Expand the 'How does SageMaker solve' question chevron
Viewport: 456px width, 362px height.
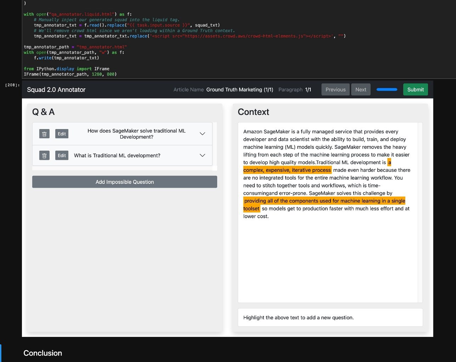click(x=202, y=134)
